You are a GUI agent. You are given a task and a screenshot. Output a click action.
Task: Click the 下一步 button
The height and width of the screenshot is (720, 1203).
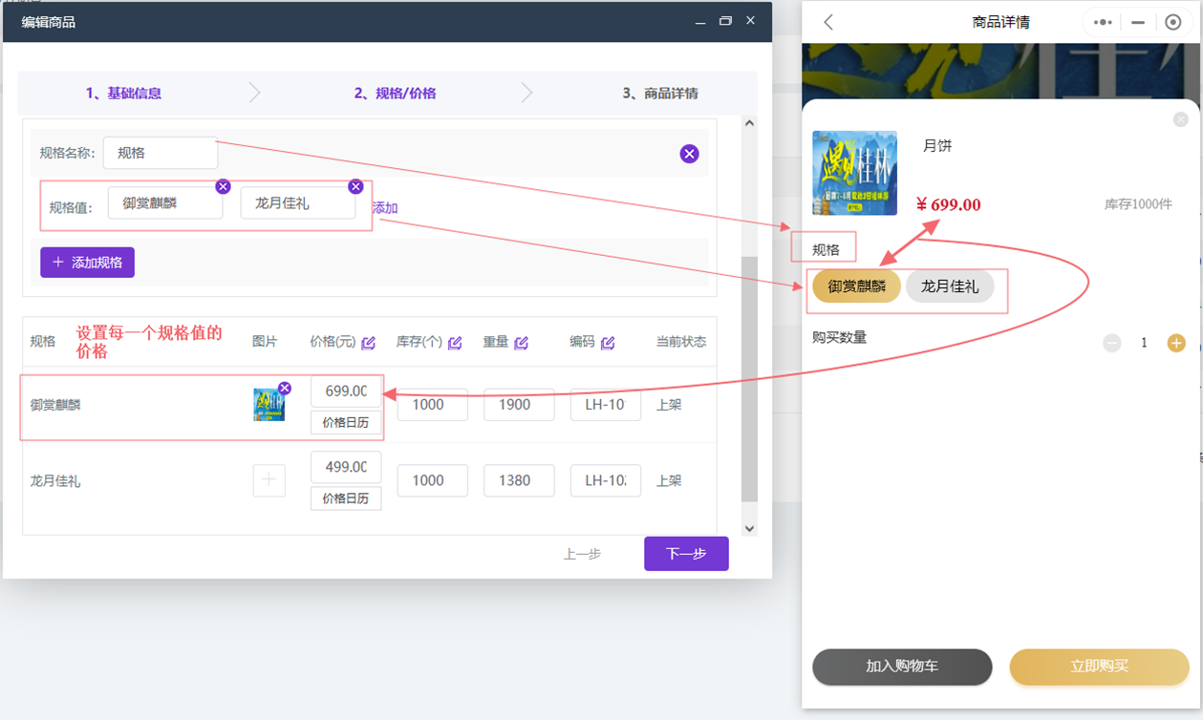pos(685,554)
